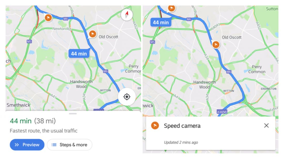Tap the 44 min (38 mi) route summary
The height and width of the screenshot is (159, 284).
tap(33, 121)
